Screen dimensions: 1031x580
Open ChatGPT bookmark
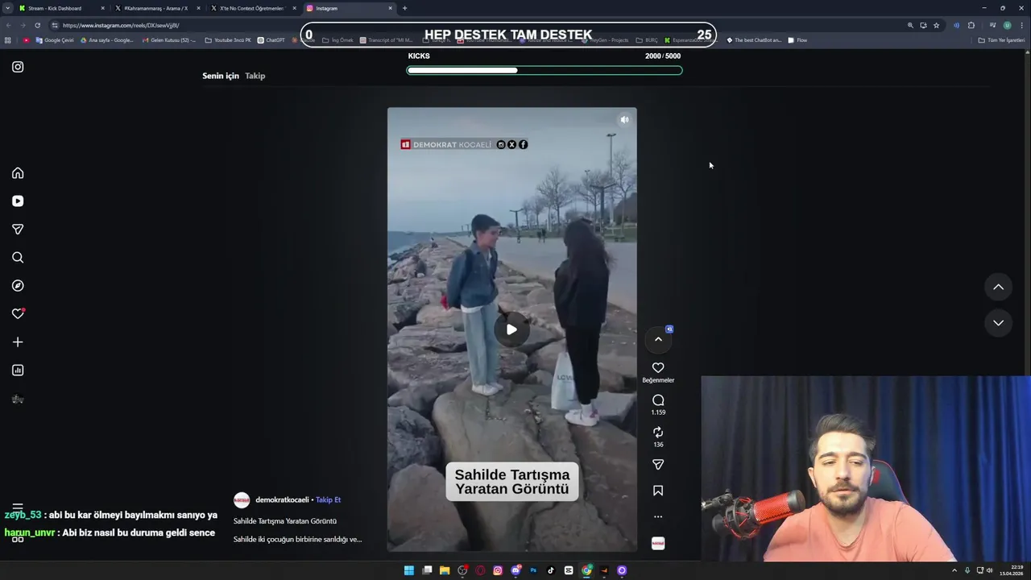pyautogui.click(x=271, y=40)
